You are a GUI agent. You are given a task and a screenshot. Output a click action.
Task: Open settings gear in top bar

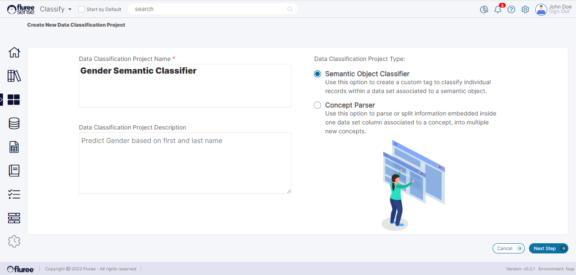pos(525,9)
